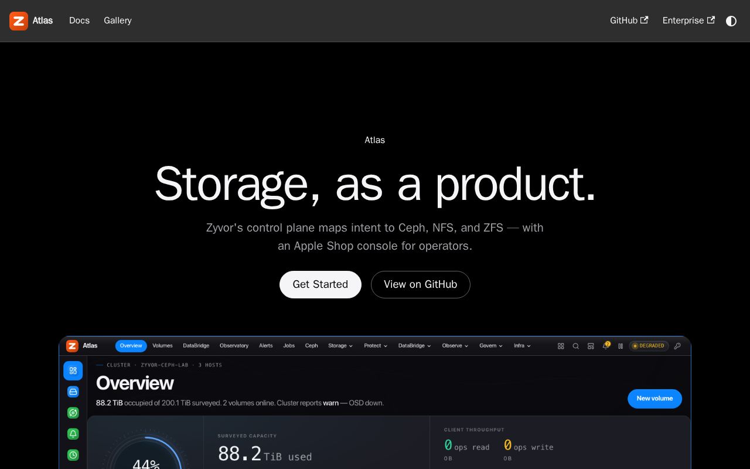Screen dimensions: 750x469
Task: Click the View on GitHub button
Action: [x=421, y=284]
